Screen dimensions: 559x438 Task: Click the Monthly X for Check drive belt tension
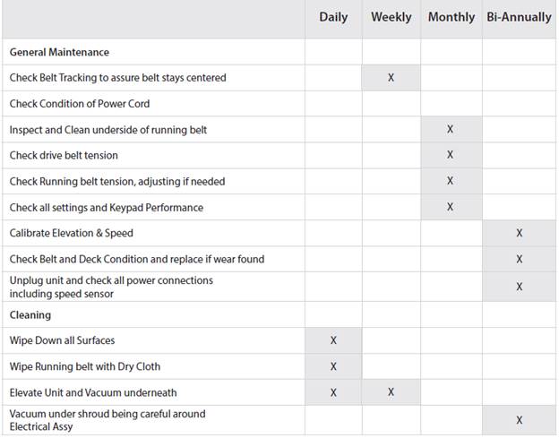pos(450,155)
